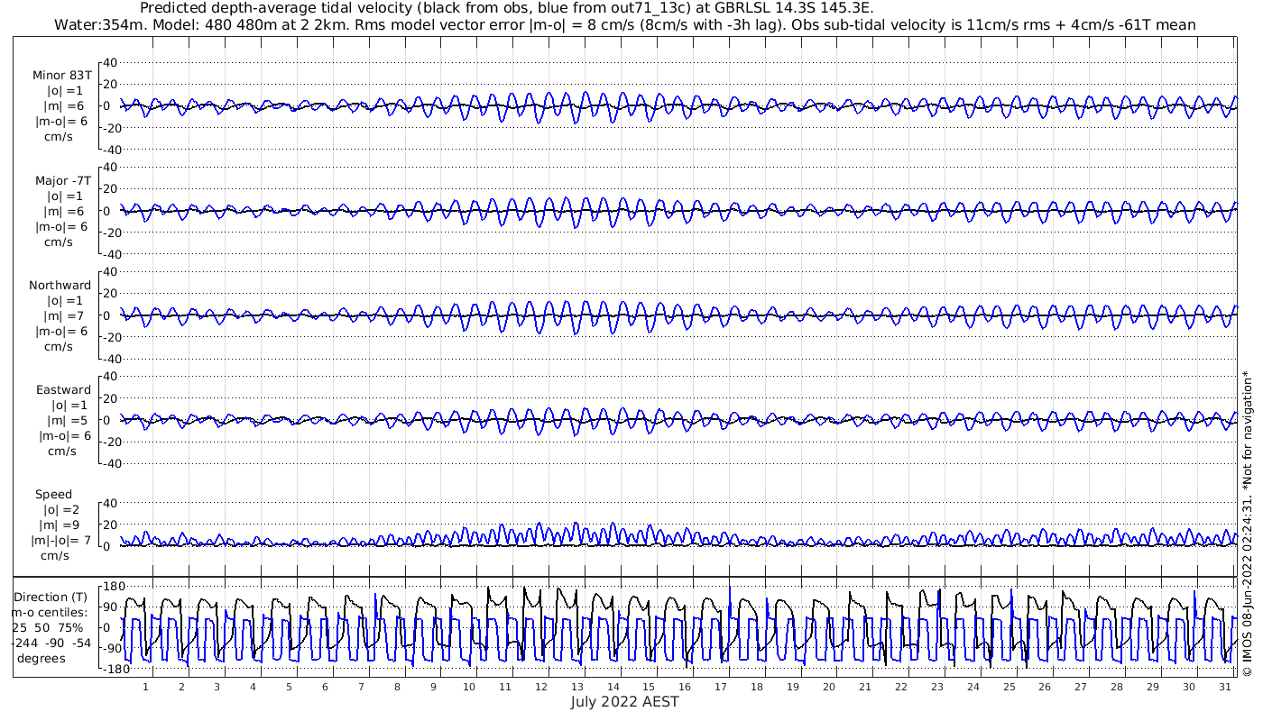Click '|m| =9' in Speed panel

(x=58, y=525)
